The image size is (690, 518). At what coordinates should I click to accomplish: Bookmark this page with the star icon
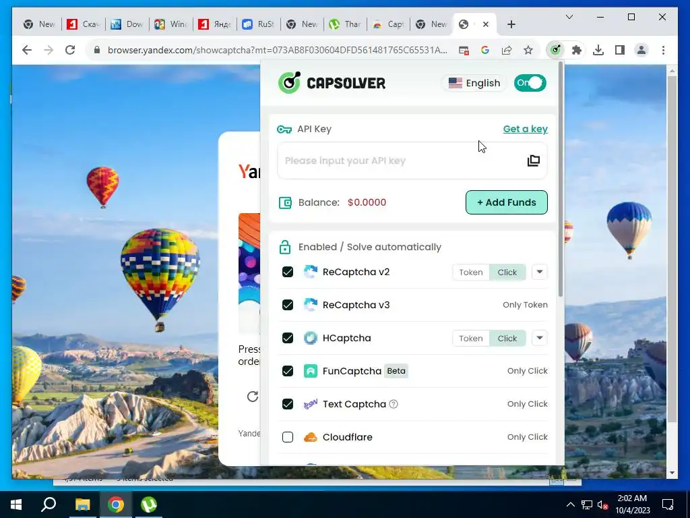click(528, 50)
